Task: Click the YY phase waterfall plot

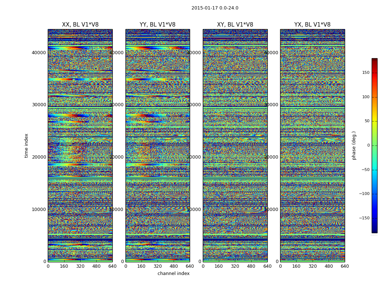Action: [x=158, y=145]
